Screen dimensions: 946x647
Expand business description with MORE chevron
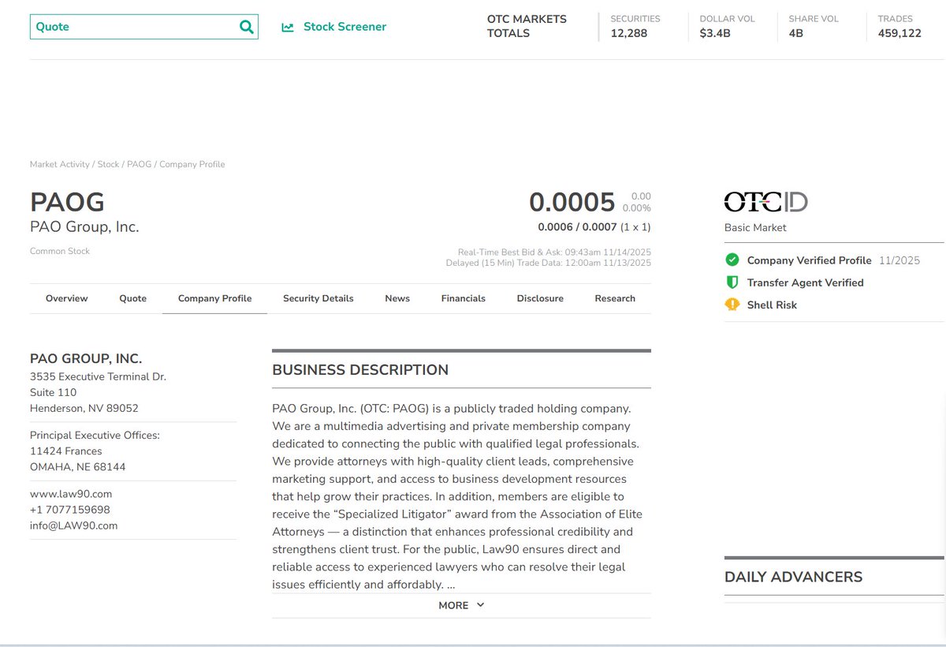coord(461,605)
